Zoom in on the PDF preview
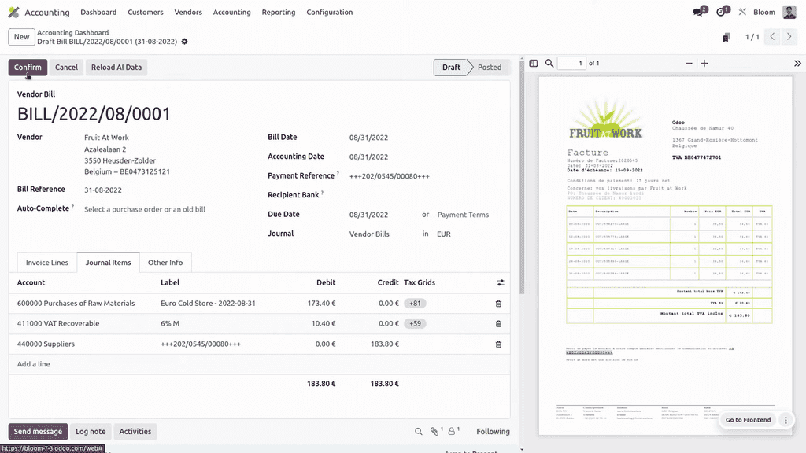The image size is (806, 453). tap(704, 64)
